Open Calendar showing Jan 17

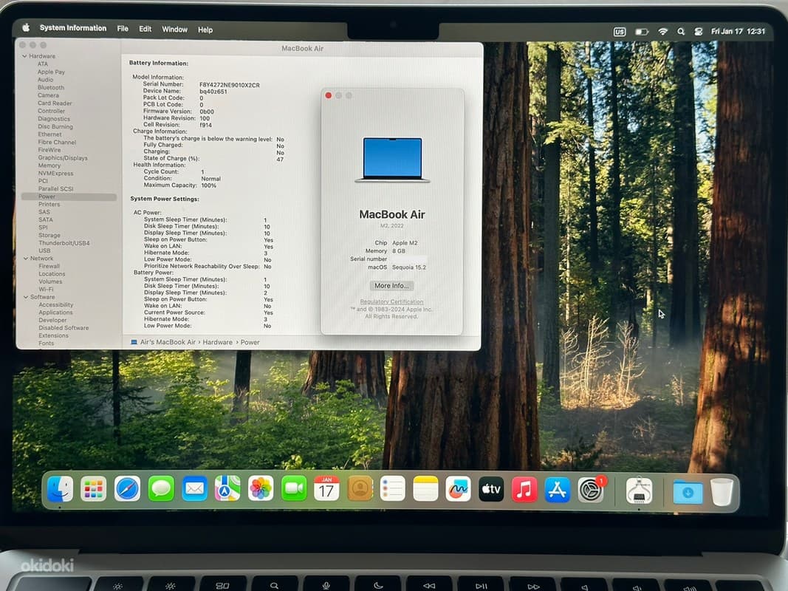click(326, 489)
